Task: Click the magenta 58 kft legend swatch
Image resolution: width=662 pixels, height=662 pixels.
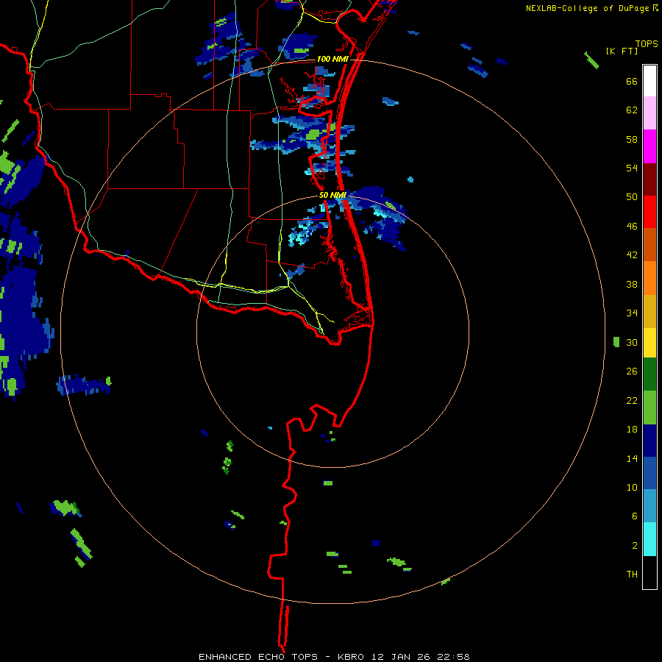Action: pos(649,146)
